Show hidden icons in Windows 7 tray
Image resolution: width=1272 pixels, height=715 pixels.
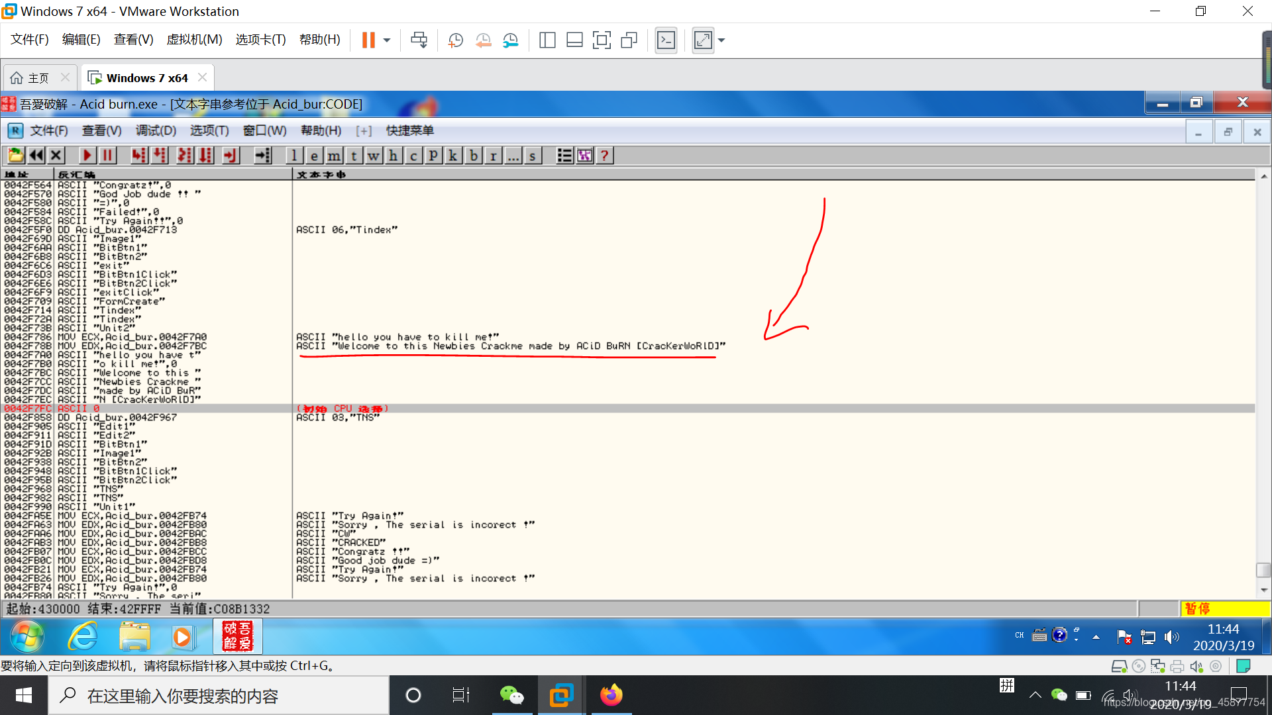coord(1096,637)
